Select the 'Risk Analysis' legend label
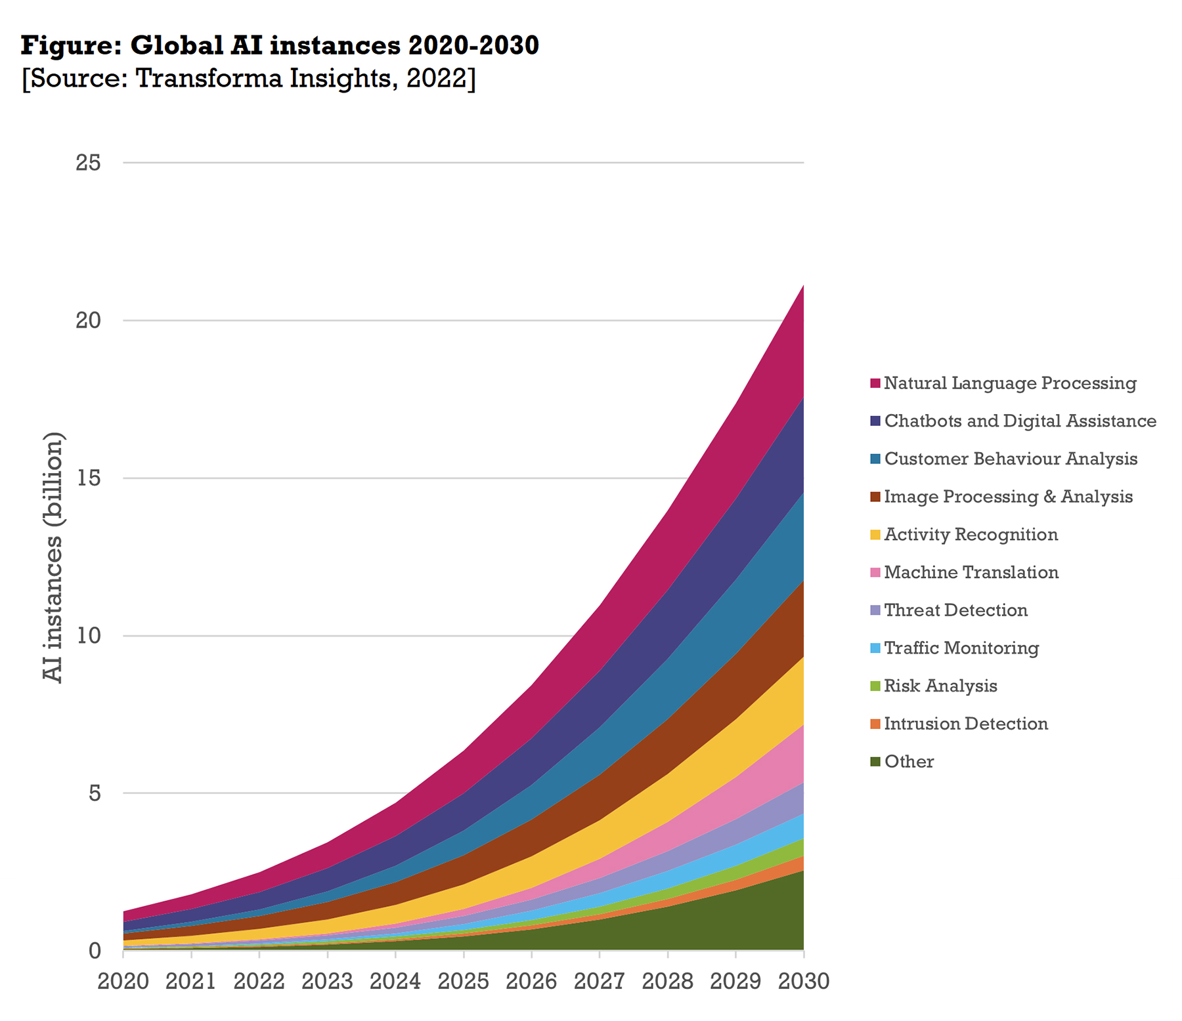This screenshot has width=1182, height=1021. pyautogui.click(x=940, y=686)
